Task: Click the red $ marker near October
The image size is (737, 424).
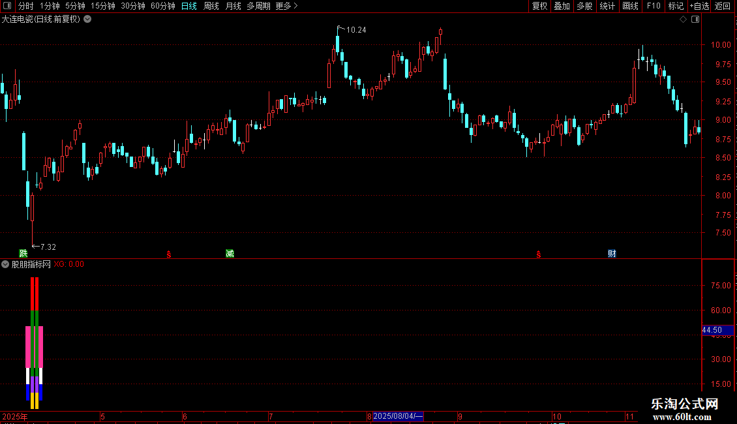Action: point(539,254)
